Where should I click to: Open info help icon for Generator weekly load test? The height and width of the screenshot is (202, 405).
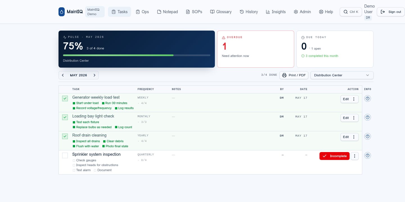[368, 98]
